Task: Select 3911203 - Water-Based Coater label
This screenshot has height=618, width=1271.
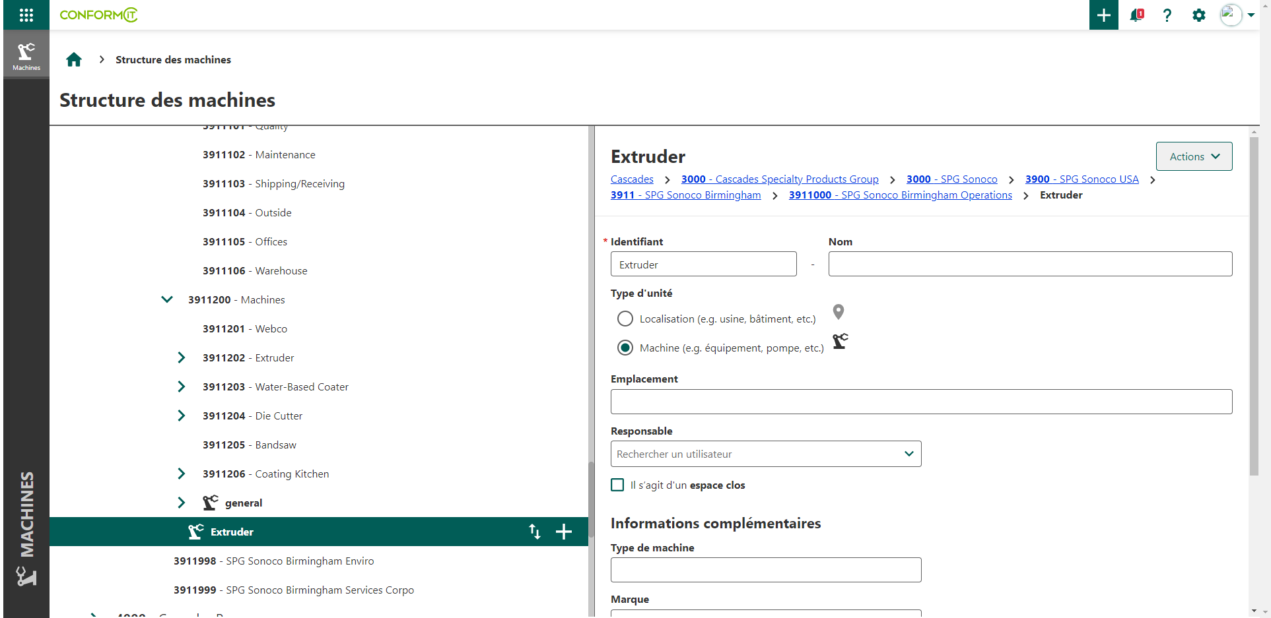Action: click(275, 386)
